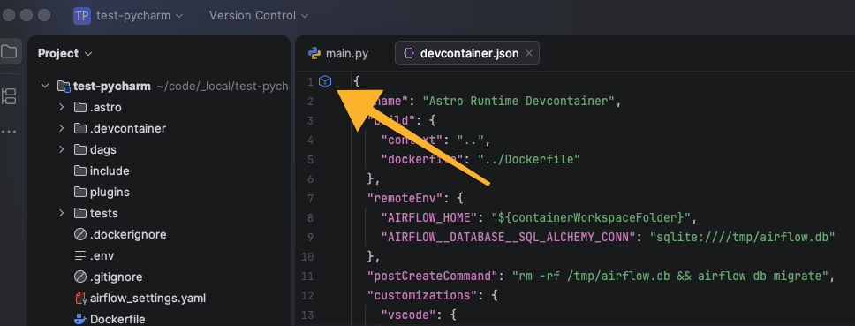
Task: Click the .gitignore ignore-file icon
Action: 80,277
